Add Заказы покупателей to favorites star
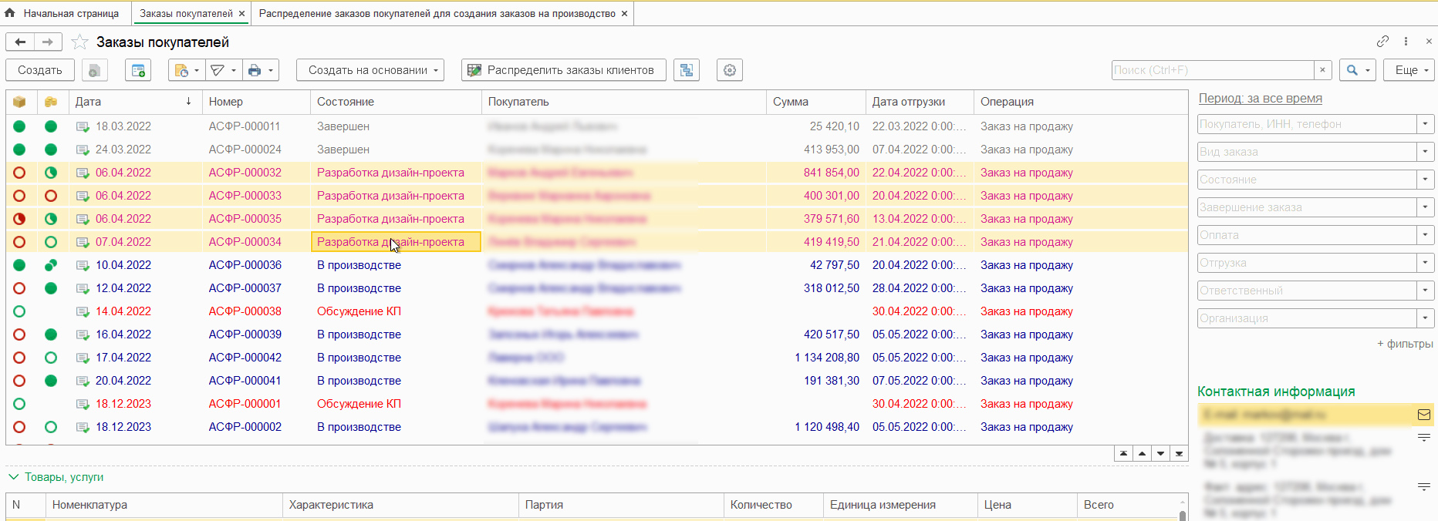 tap(79, 42)
